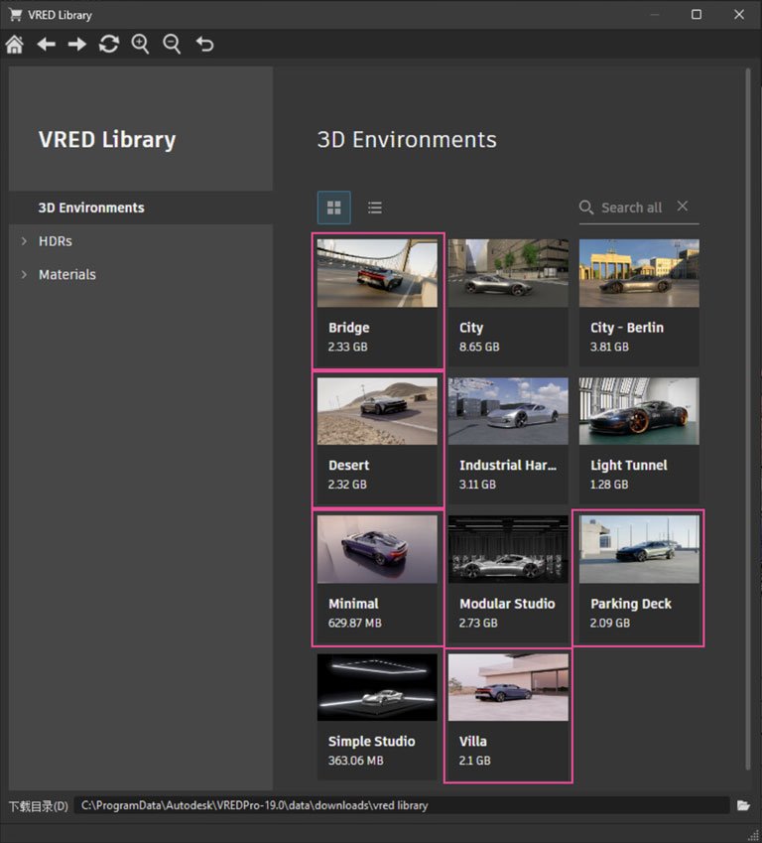
Task: Reset zoom with the undo arrow icon
Action: 204,44
